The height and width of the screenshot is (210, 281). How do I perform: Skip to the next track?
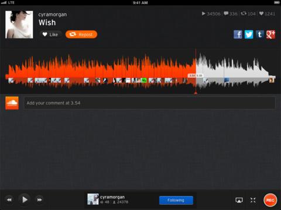(39, 200)
